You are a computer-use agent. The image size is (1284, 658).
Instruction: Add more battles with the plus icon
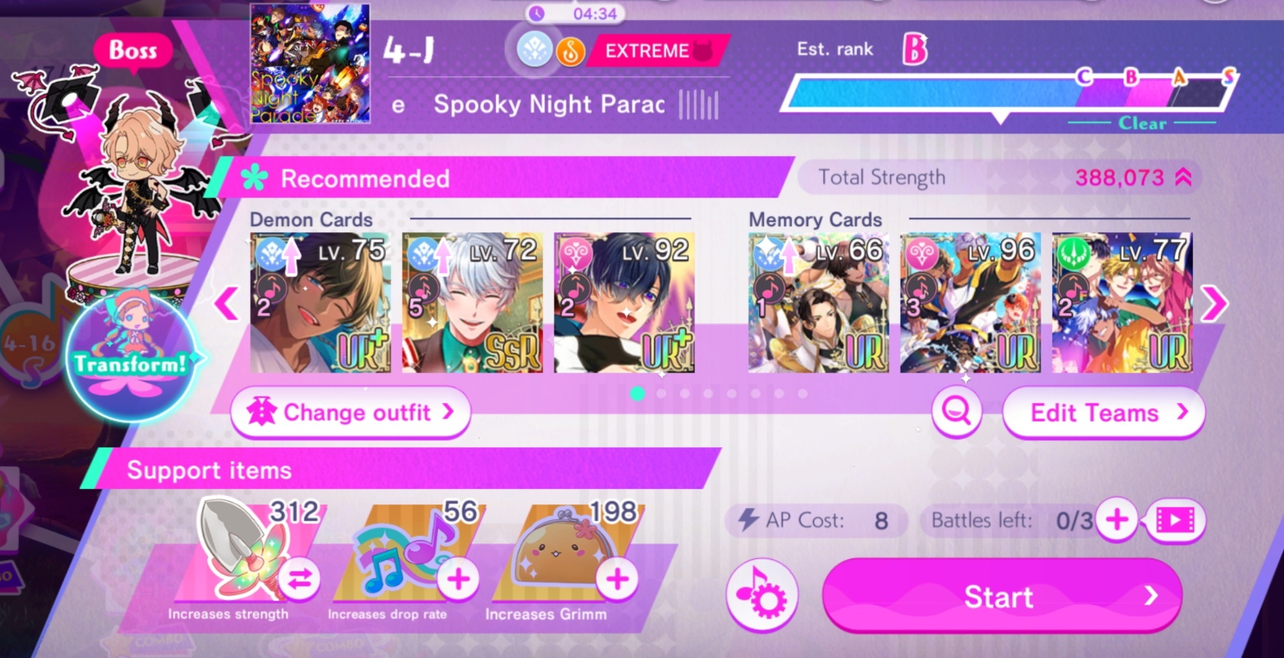click(x=1117, y=520)
